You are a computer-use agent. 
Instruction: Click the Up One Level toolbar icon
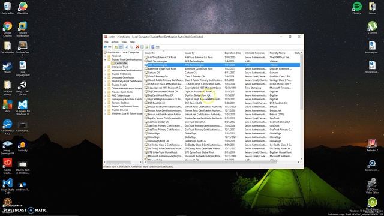(x=116, y=47)
